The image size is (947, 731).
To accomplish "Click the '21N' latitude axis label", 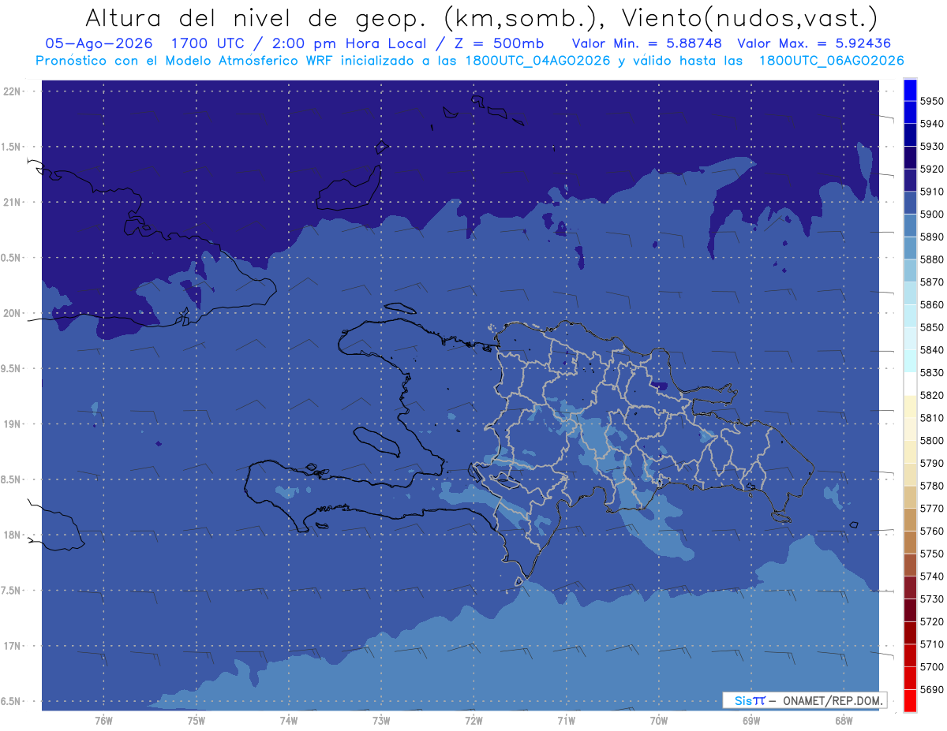I will pos(11,203).
